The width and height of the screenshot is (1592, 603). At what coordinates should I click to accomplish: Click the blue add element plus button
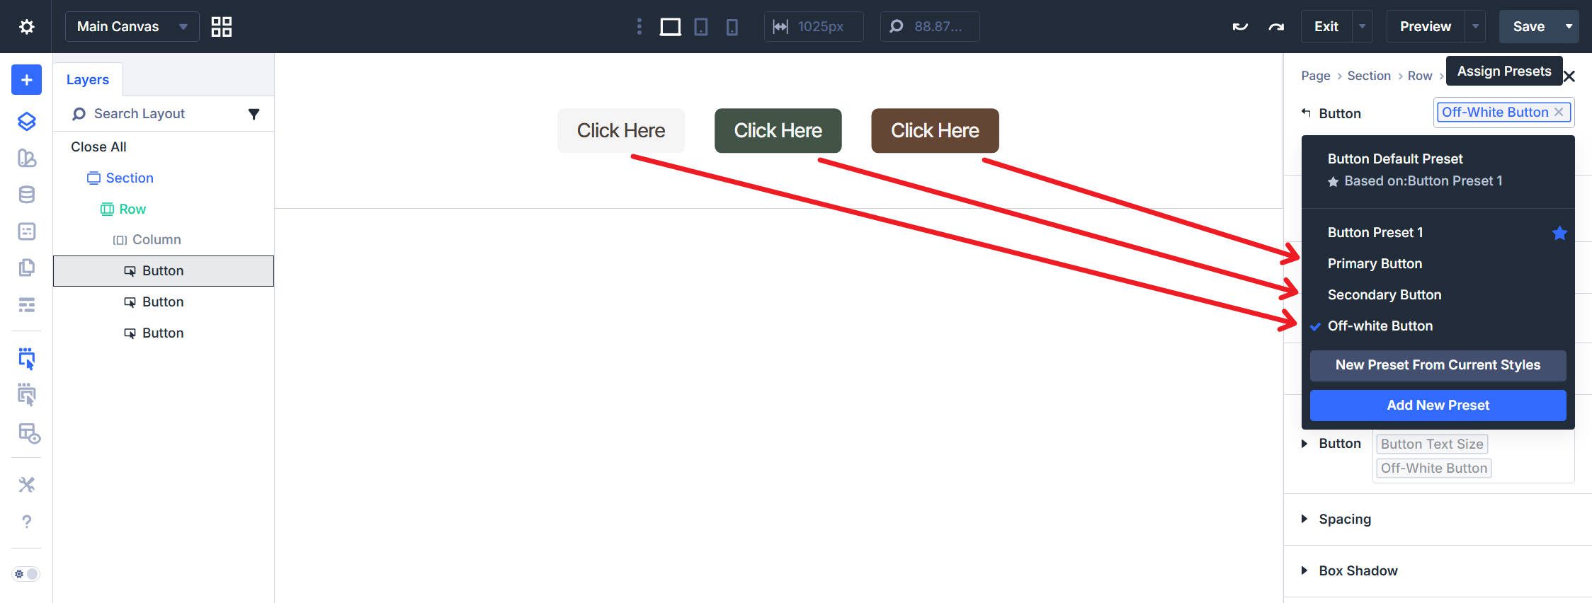pos(26,80)
